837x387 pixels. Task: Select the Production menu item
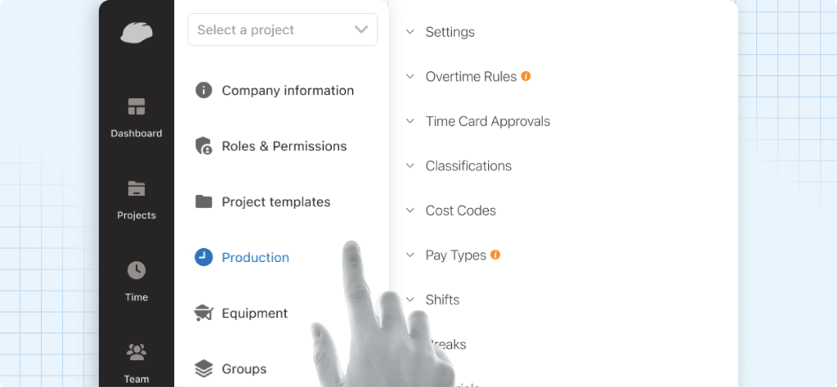pyautogui.click(x=255, y=257)
